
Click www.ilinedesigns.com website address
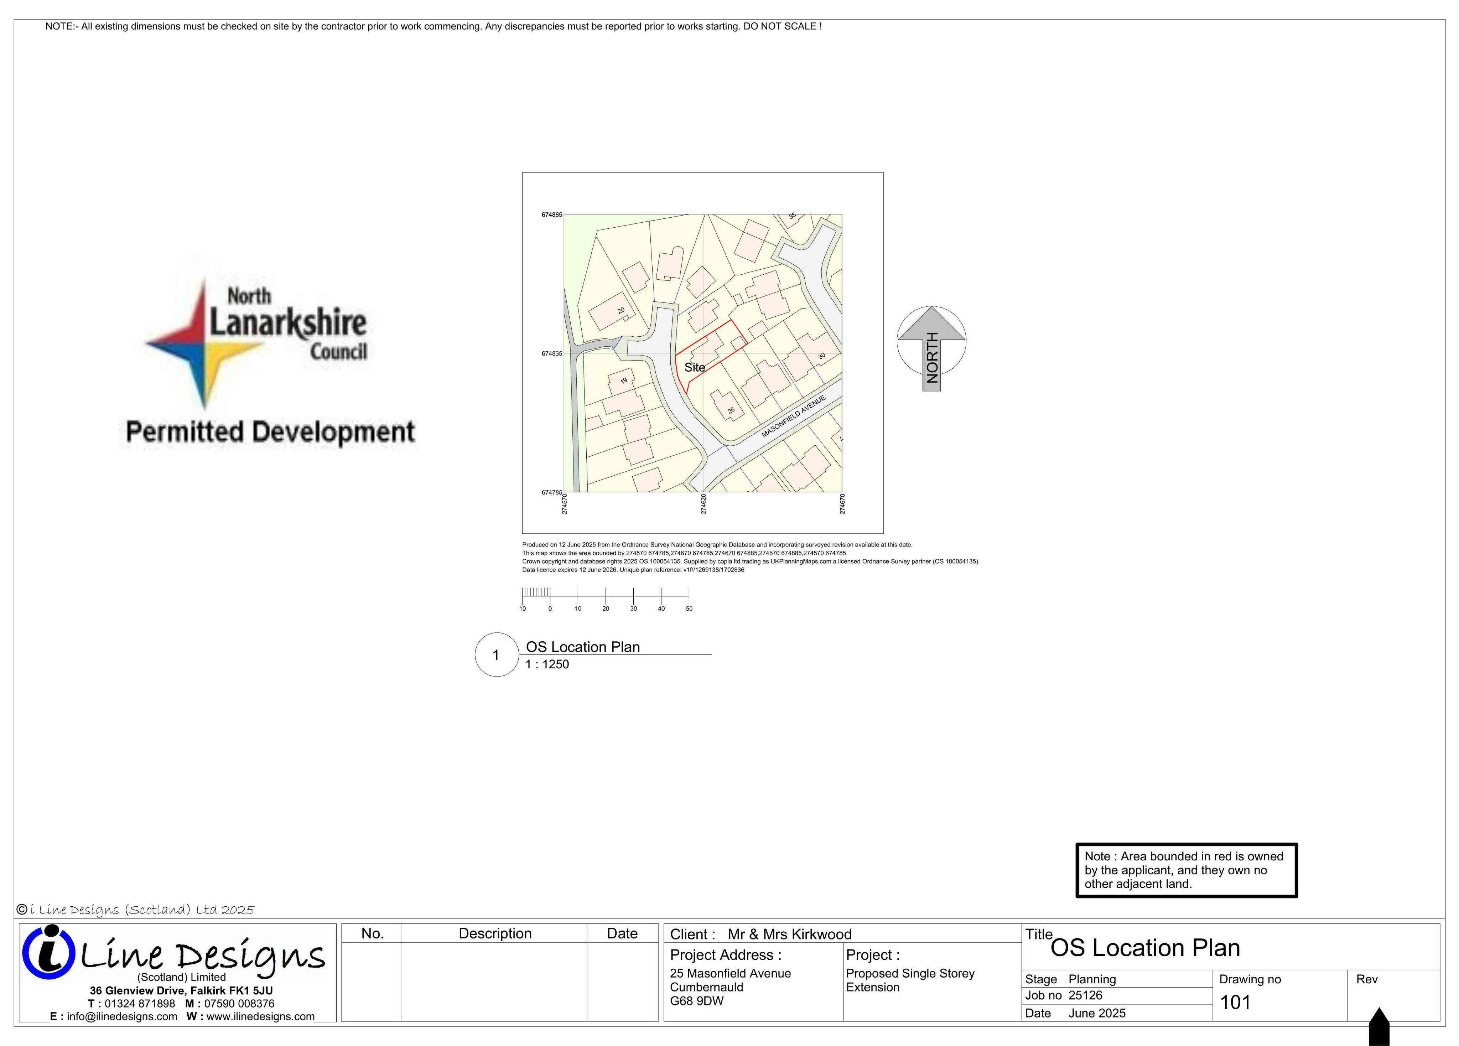[260, 1016]
